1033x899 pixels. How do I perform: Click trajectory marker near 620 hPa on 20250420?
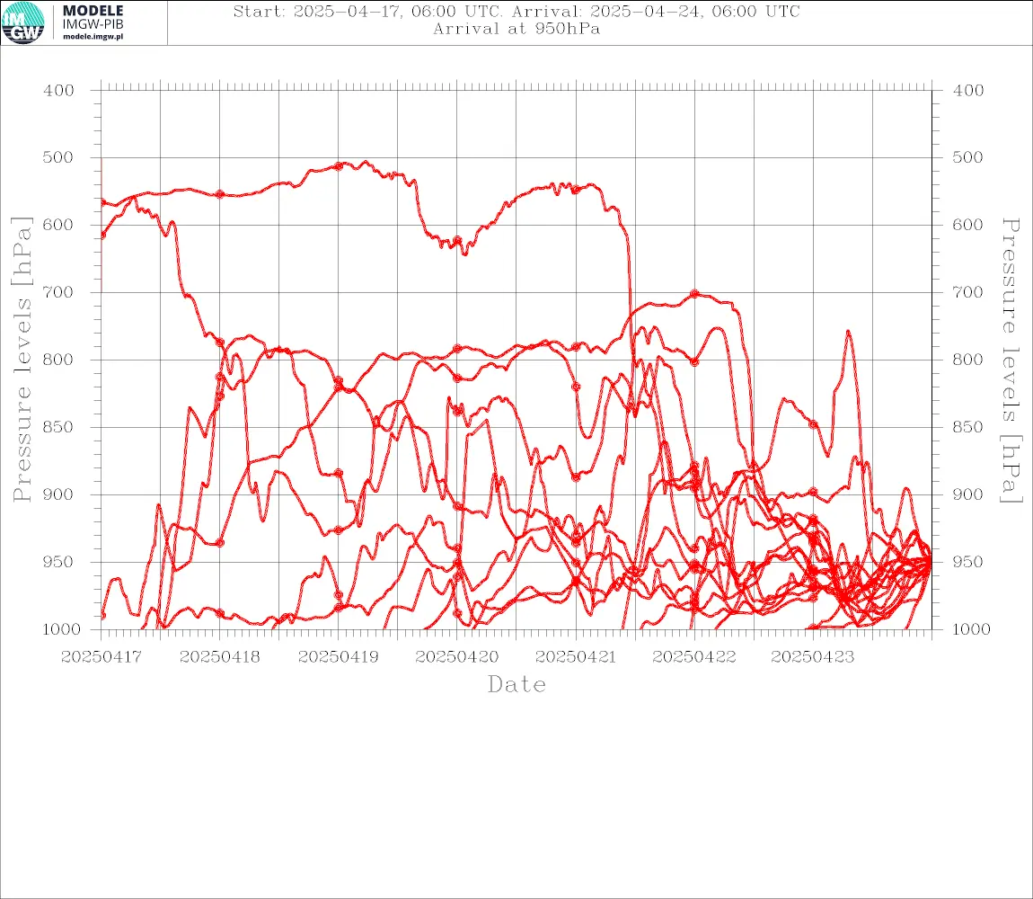(457, 240)
